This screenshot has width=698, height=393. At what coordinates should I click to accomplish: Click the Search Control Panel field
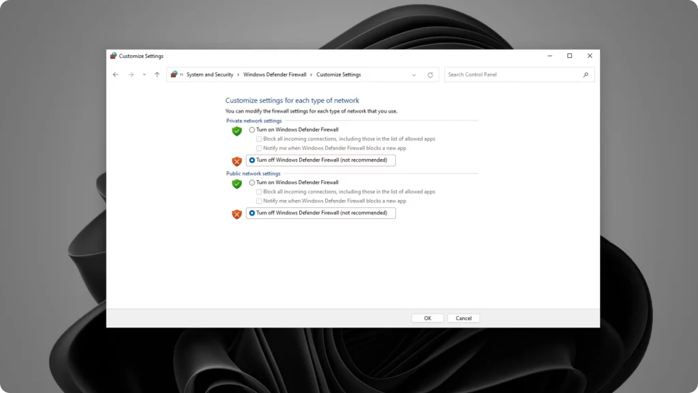pos(519,74)
